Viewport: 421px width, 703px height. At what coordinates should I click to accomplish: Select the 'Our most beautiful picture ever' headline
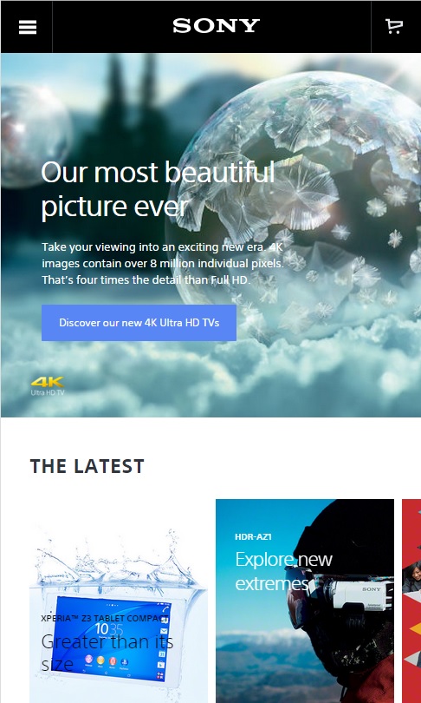tap(158, 190)
